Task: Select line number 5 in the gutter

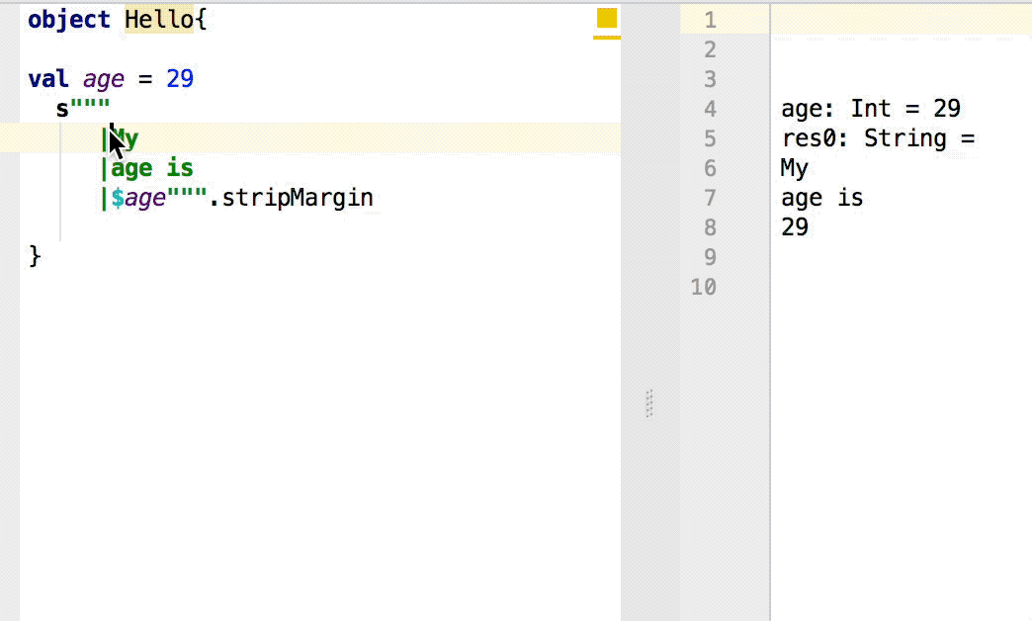Action: [x=710, y=138]
